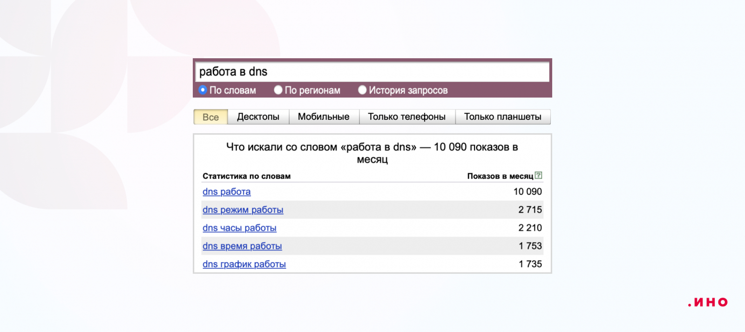
Task: Select the "Только телефоны" tab
Action: click(x=406, y=117)
